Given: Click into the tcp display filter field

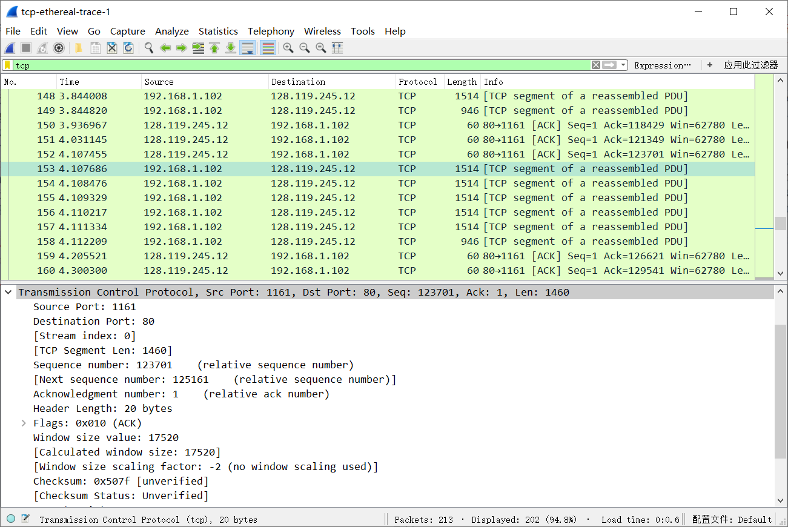Looking at the screenshot, I should click(x=301, y=65).
